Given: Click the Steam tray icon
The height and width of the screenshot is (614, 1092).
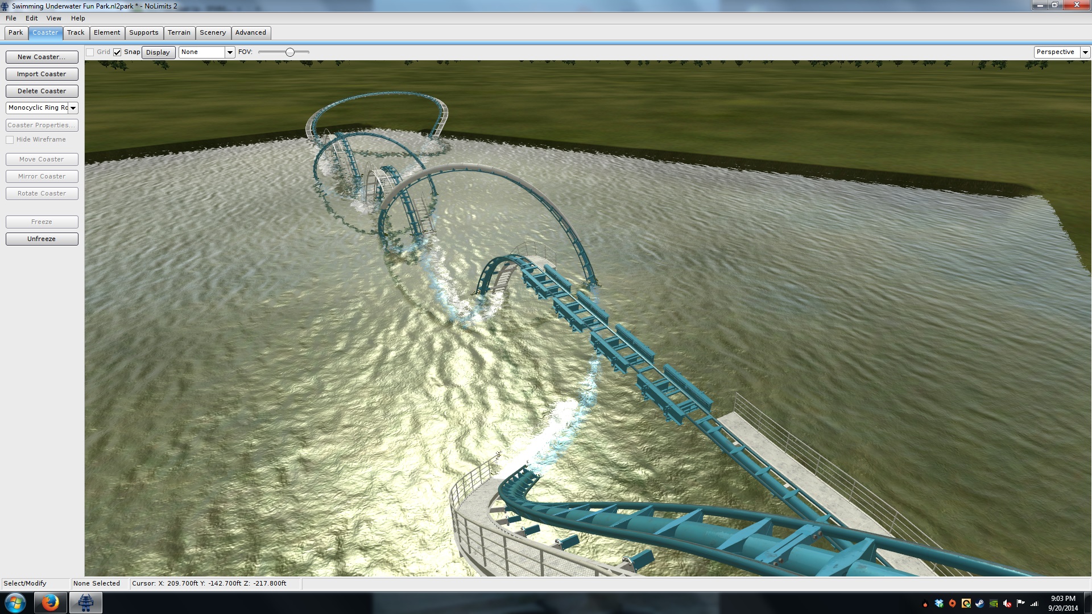Looking at the screenshot, I should (x=980, y=604).
